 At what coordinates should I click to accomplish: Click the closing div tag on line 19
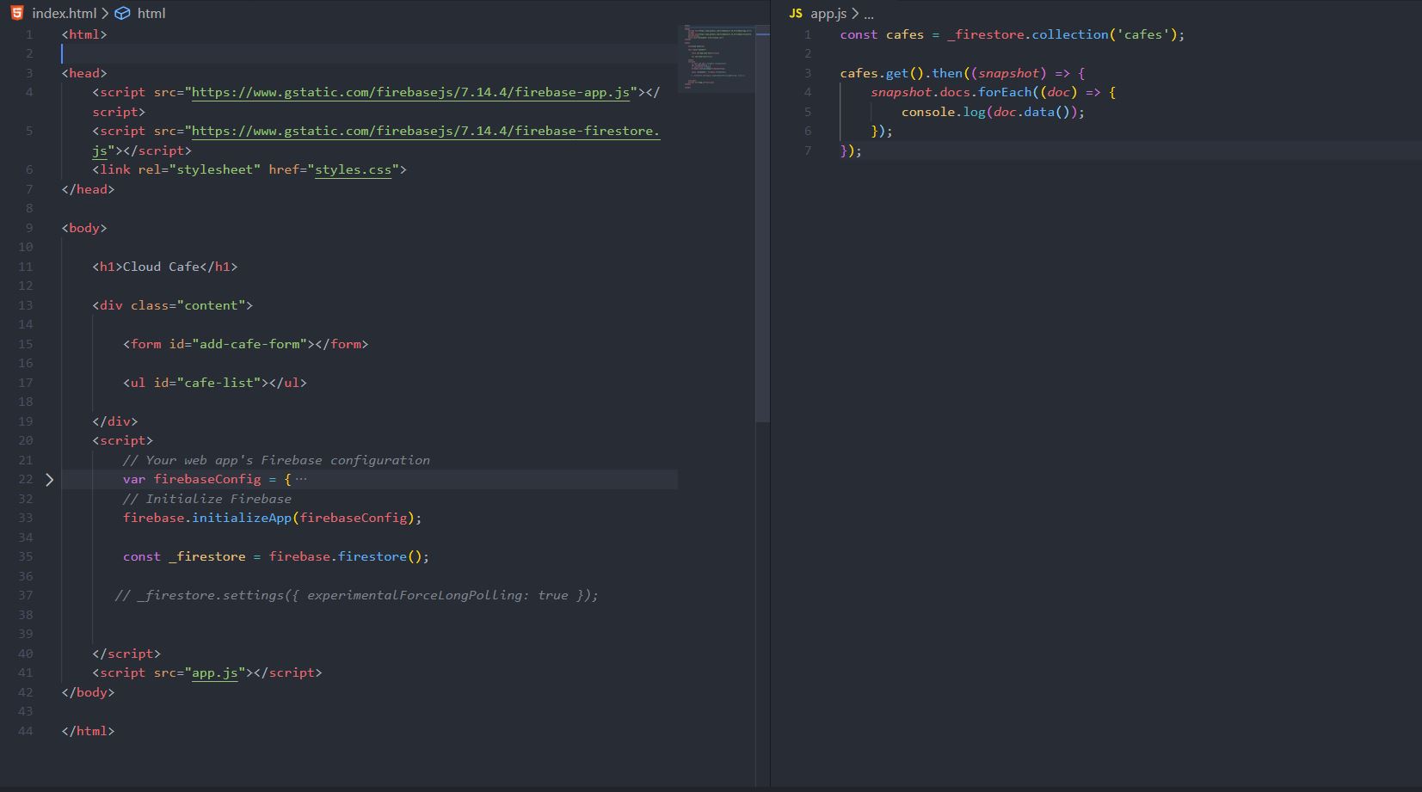pos(115,421)
